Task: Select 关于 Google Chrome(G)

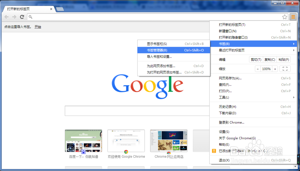Action: pyautogui.click(x=254, y=138)
